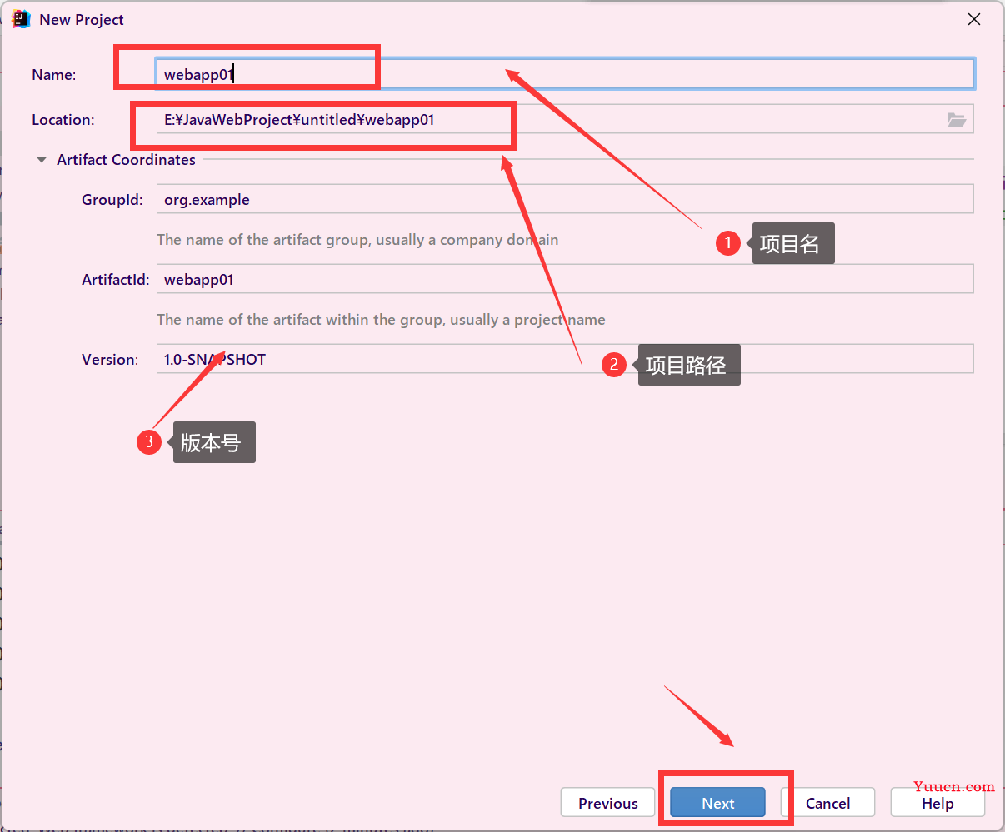Image resolution: width=1005 pixels, height=832 pixels.
Task: Click the Version field containing 1.0-SNAPSHOT
Action: (565, 359)
